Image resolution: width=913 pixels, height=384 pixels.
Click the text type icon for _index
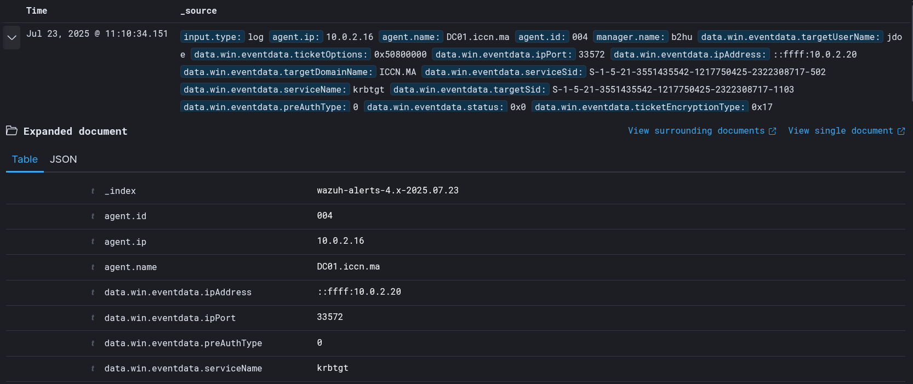(x=93, y=191)
